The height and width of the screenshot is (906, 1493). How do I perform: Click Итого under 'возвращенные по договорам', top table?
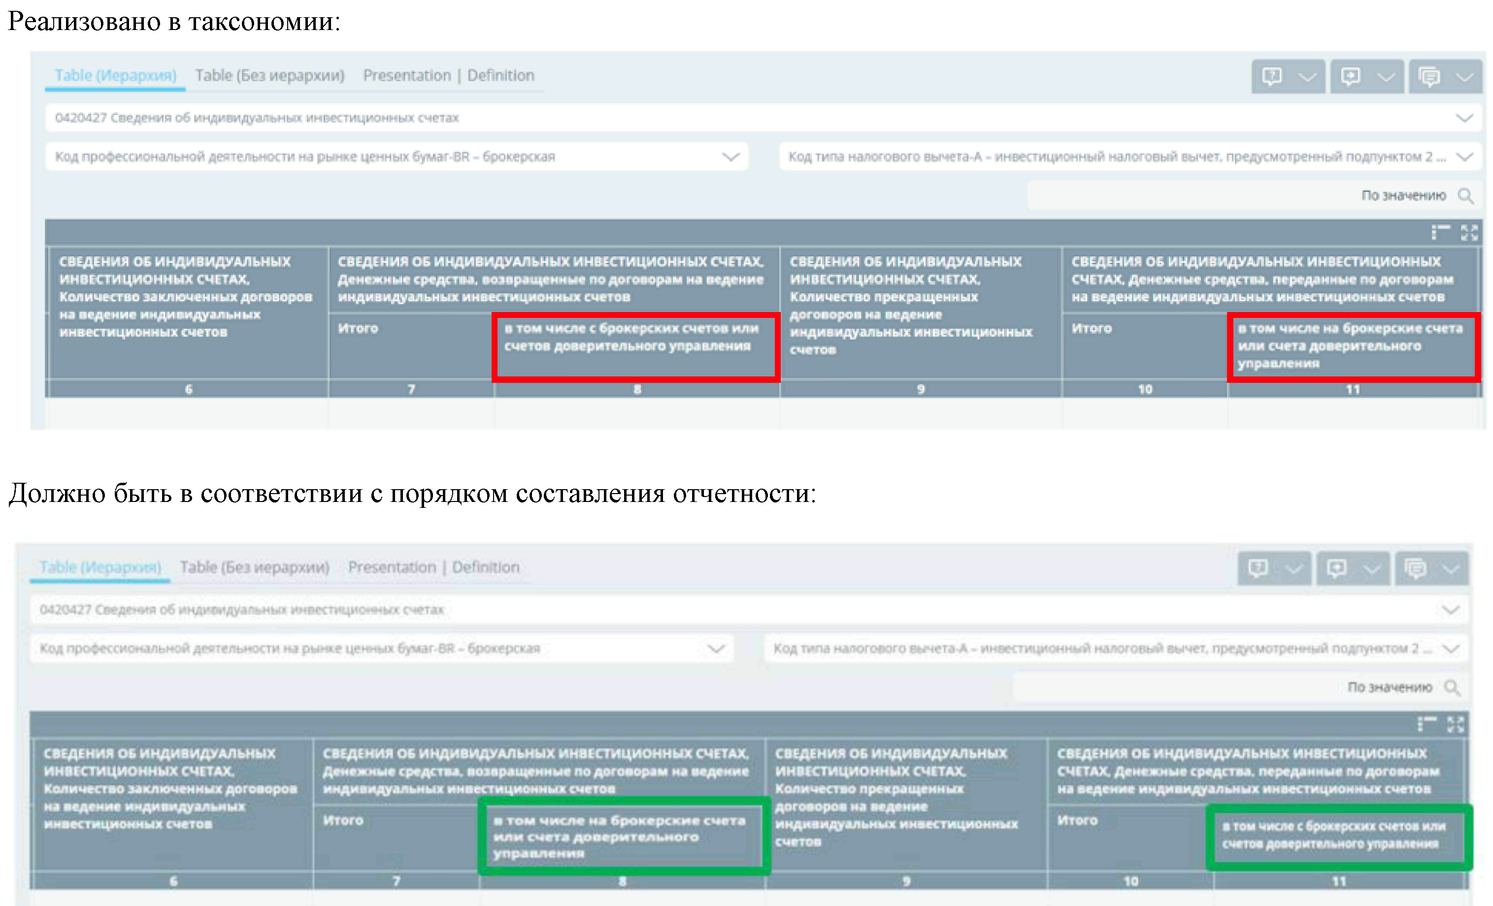pos(358,329)
